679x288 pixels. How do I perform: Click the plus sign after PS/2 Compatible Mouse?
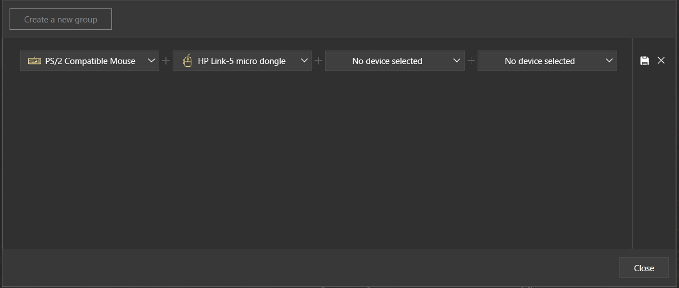click(x=166, y=61)
